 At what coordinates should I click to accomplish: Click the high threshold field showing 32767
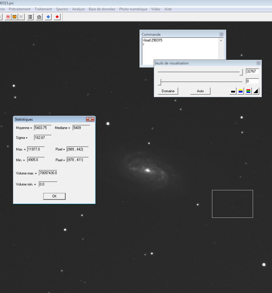point(252,71)
